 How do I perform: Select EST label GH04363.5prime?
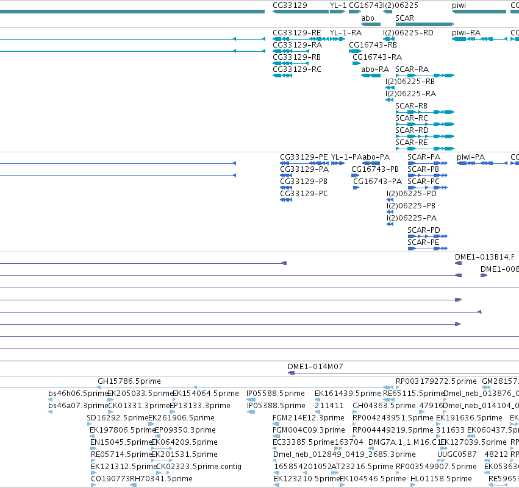tap(384, 406)
